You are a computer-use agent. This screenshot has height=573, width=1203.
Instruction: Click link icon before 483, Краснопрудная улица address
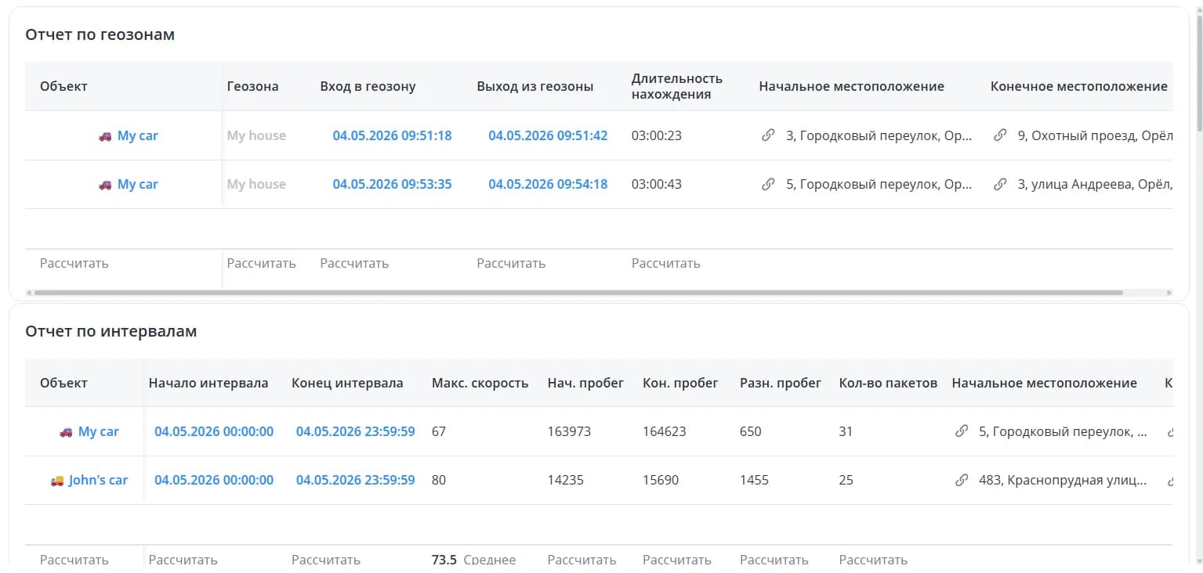962,480
